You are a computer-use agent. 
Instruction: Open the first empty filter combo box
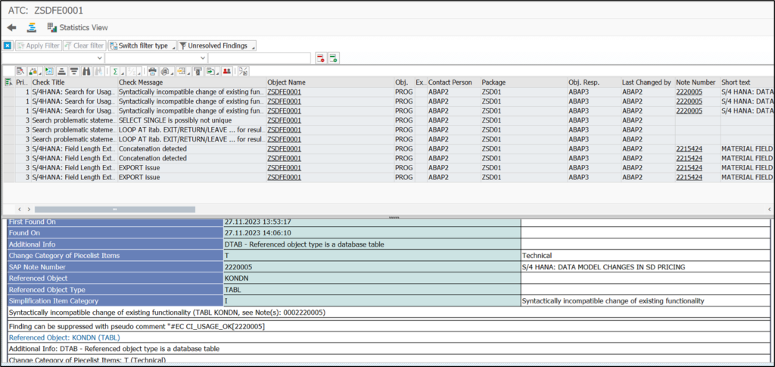pos(53,58)
